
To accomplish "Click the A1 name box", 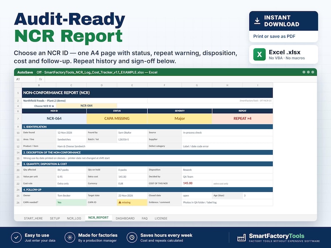I will coord(25,79).
